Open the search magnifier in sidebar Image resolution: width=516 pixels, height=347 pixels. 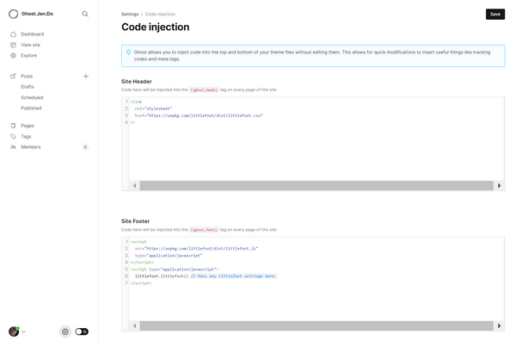pos(85,14)
